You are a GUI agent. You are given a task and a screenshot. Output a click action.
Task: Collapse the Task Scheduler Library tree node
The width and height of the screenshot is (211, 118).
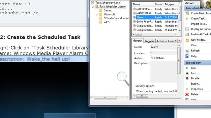[93, 7]
